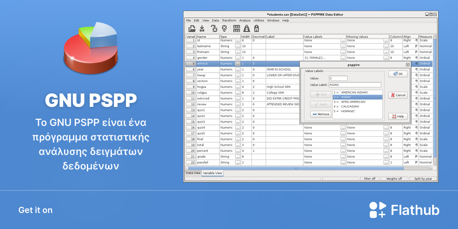Click the align icon in the final row
The width and height of the screenshot is (458, 229).
416,139
